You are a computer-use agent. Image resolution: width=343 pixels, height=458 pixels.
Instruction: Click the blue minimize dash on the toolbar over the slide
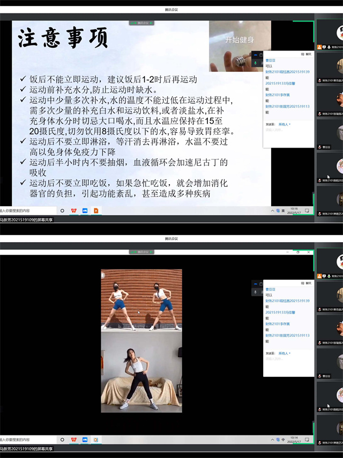point(256,55)
